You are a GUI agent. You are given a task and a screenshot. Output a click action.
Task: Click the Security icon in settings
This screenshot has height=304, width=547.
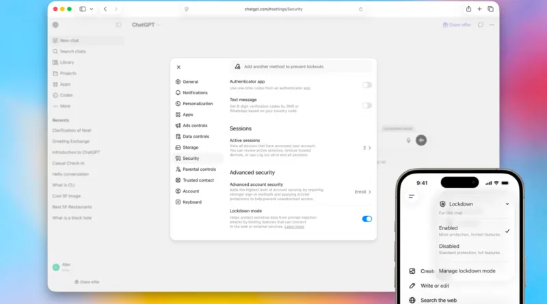pyautogui.click(x=178, y=158)
